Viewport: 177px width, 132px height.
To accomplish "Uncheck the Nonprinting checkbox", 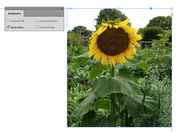I will coord(8,27).
